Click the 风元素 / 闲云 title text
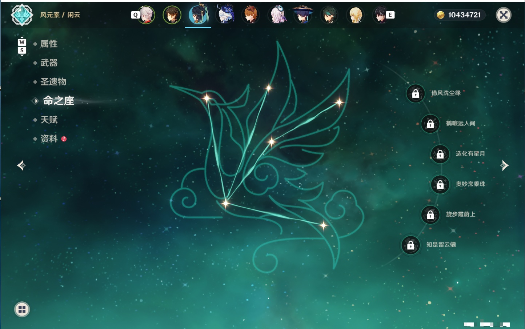 (x=60, y=15)
